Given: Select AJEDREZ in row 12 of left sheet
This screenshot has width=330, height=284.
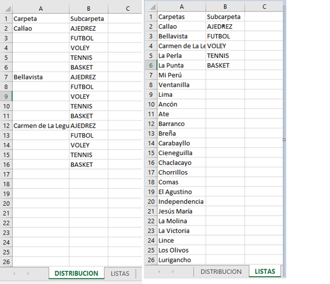Looking at the screenshot, I should tap(89, 125).
